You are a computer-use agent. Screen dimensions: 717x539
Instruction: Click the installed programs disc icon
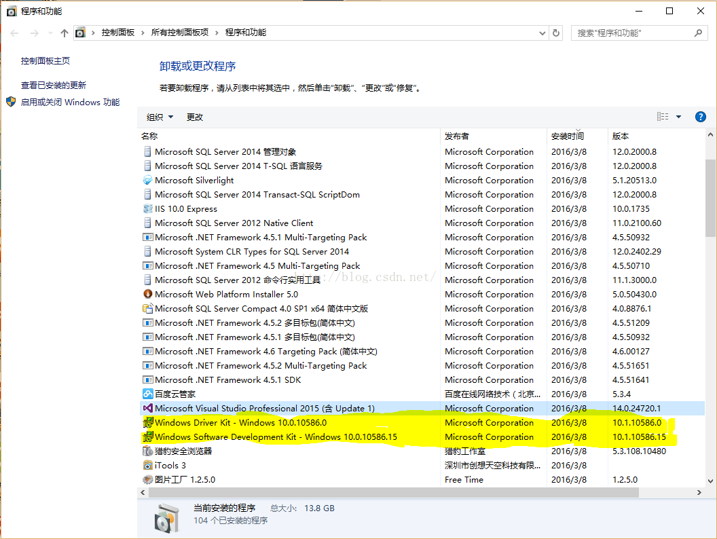(x=166, y=518)
